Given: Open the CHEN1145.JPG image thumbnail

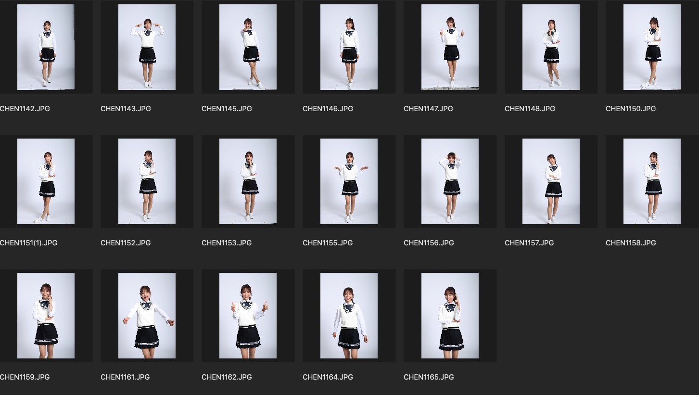Looking at the screenshot, I should tap(248, 47).
